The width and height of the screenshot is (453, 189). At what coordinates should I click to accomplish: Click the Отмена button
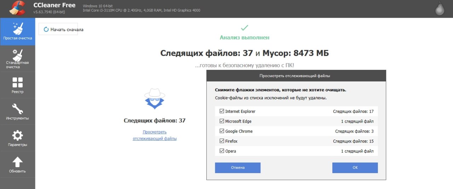[238, 168]
